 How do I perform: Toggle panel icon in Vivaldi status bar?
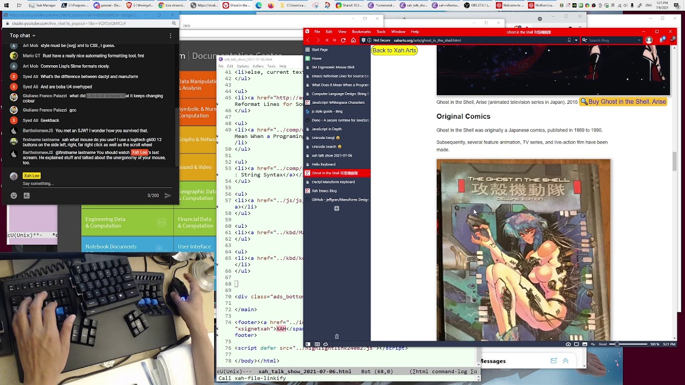(308, 344)
